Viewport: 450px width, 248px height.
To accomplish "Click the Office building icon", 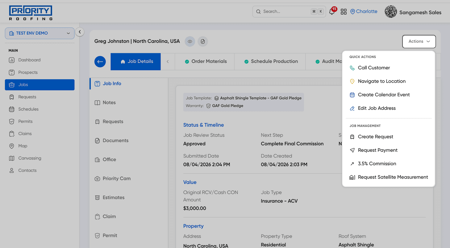I will (x=97, y=160).
